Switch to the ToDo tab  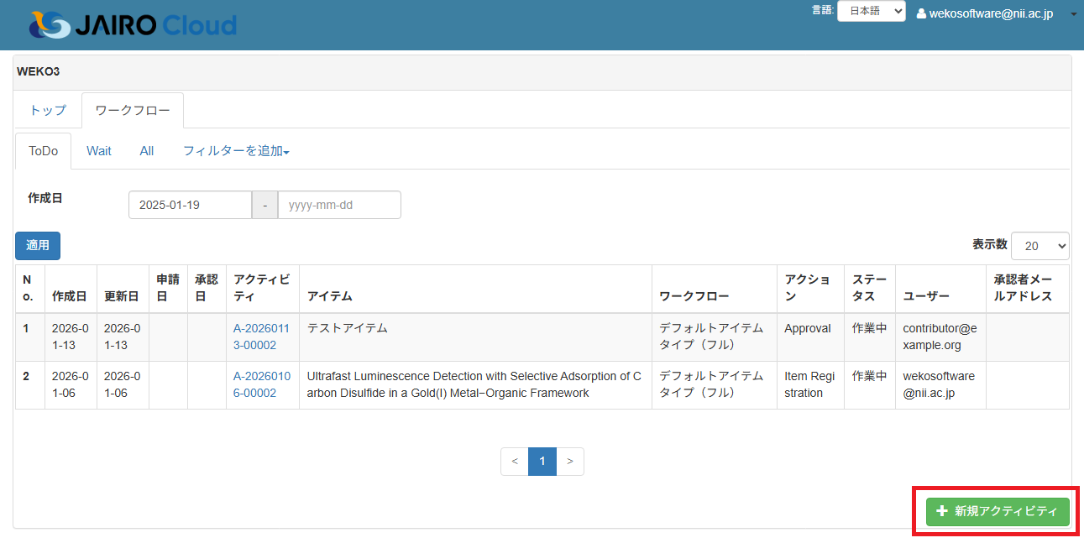(43, 151)
